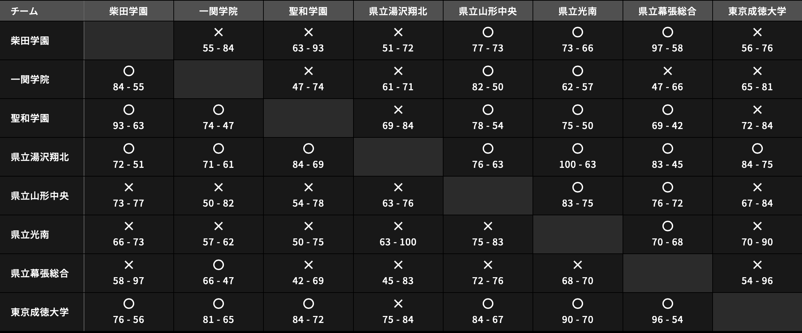Click the 柴田学園 column header
The image size is (802, 333).
point(129,11)
